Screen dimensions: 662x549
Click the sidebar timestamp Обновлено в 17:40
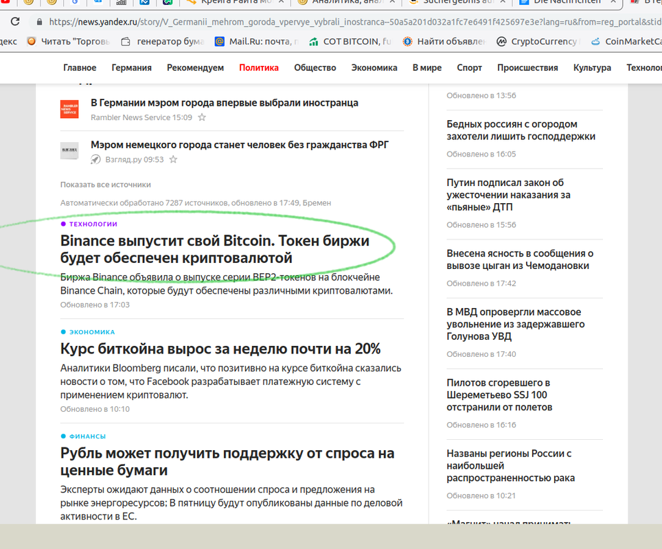[481, 354]
